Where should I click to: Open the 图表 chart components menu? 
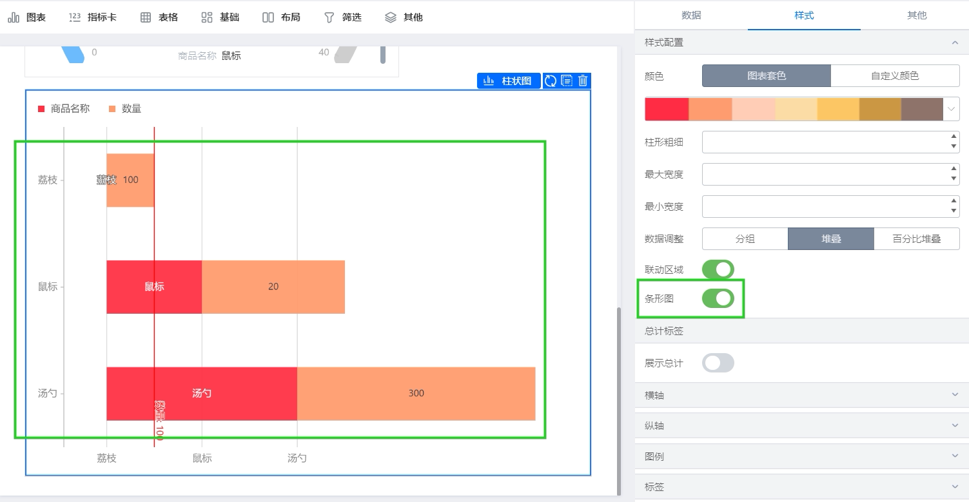tap(27, 17)
